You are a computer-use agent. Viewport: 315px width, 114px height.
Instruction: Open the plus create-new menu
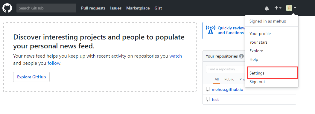pos(278,8)
